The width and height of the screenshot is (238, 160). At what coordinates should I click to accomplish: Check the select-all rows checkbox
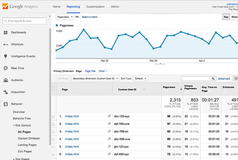[x=53, y=89]
